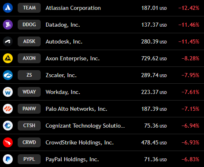Open the Autodesk, Inc. company name
The height and width of the screenshot is (167, 204).
click(64, 41)
